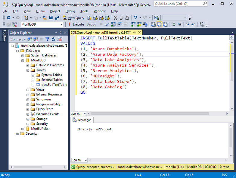The image size is (236, 178).
Task: Click the New Project icon
Action: [26, 18]
